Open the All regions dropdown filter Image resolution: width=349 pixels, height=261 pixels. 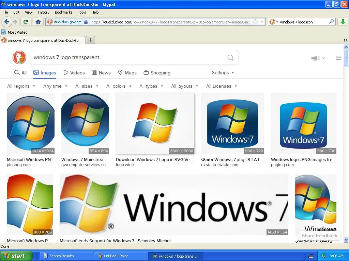tap(21, 86)
